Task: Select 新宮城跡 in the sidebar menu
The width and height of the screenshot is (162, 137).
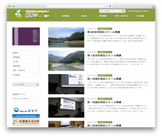Action: (x=26, y=66)
